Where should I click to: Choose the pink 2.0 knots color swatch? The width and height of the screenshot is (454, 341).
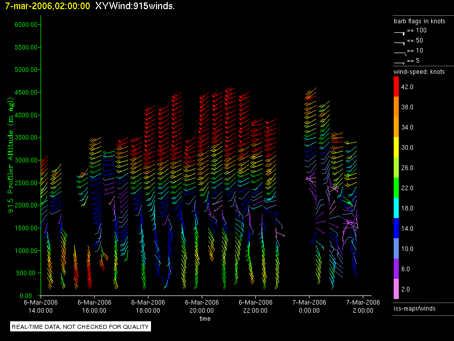397,289
